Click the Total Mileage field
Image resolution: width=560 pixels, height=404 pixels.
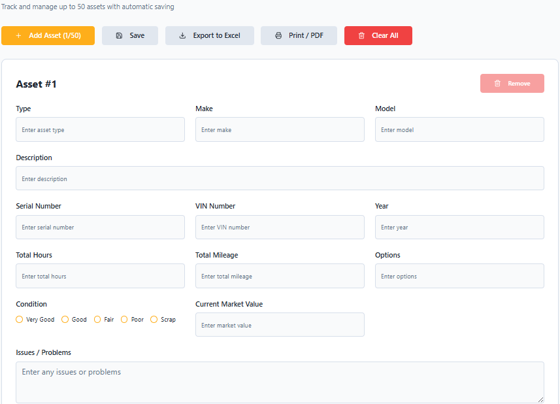[280, 276]
